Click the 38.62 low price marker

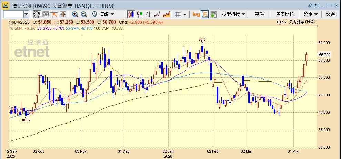26,120
